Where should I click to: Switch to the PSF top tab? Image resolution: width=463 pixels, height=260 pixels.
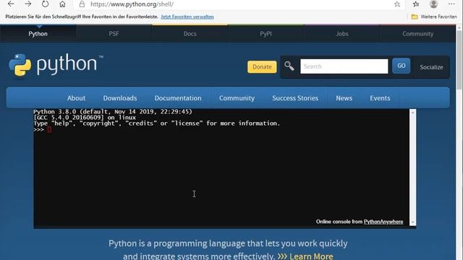click(114, 34)
